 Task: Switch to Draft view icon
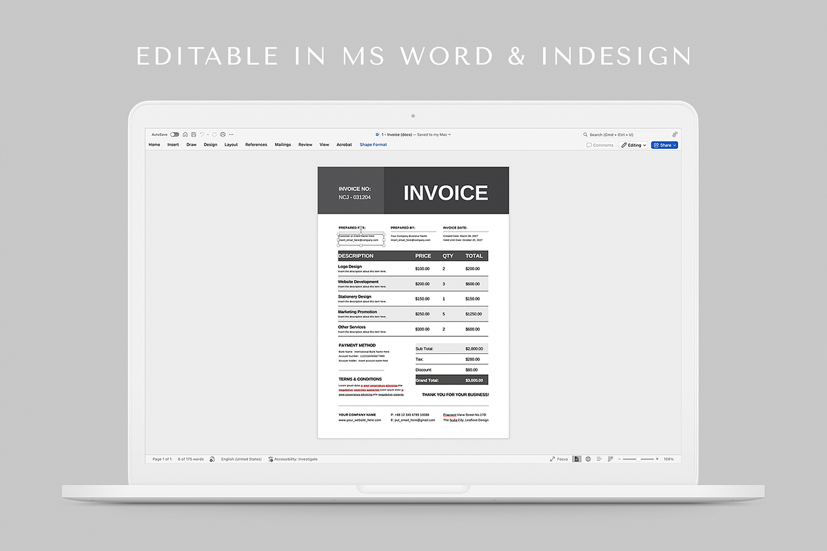point(611,459)
